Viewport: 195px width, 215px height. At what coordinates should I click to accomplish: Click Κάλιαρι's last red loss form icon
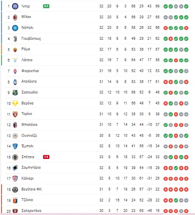click(x=186, y=179)
